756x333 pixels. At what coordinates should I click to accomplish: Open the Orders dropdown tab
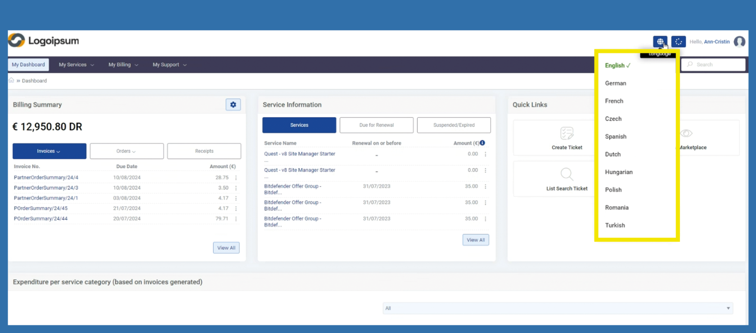click(126, 151)
